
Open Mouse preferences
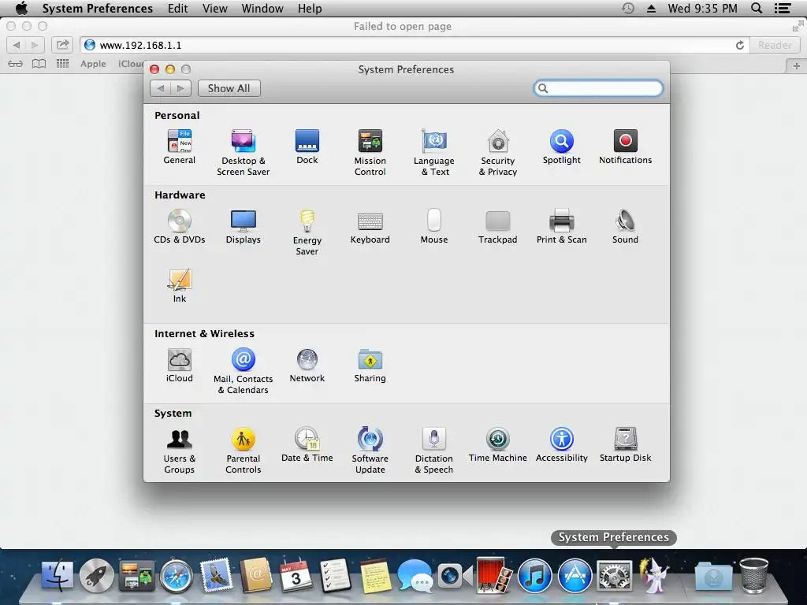point(434,227)
